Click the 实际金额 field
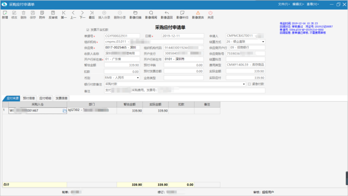Viewport: 348px width, 196px height. (246, 71)
